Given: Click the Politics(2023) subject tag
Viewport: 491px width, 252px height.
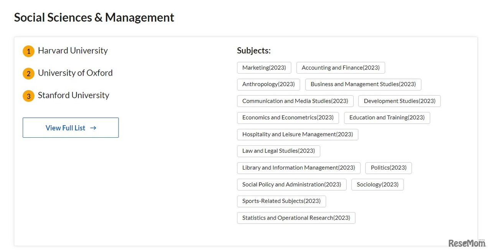Looking at the screenshot, I should 388,168.
